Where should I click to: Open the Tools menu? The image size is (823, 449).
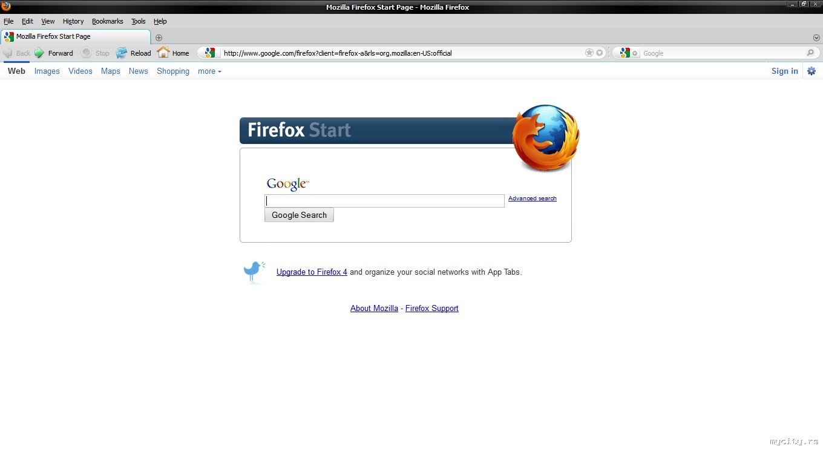pos(139,21)
